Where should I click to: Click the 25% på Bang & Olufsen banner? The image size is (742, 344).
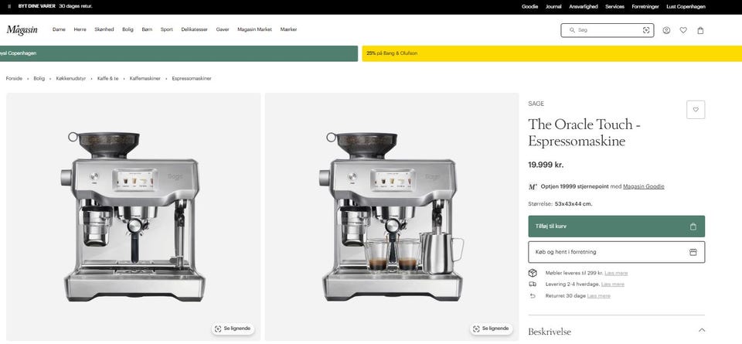coord(552,53)
